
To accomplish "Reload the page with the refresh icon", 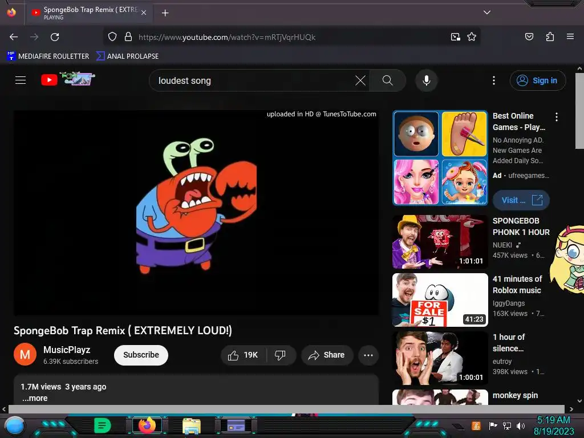I will click(55, 37).
